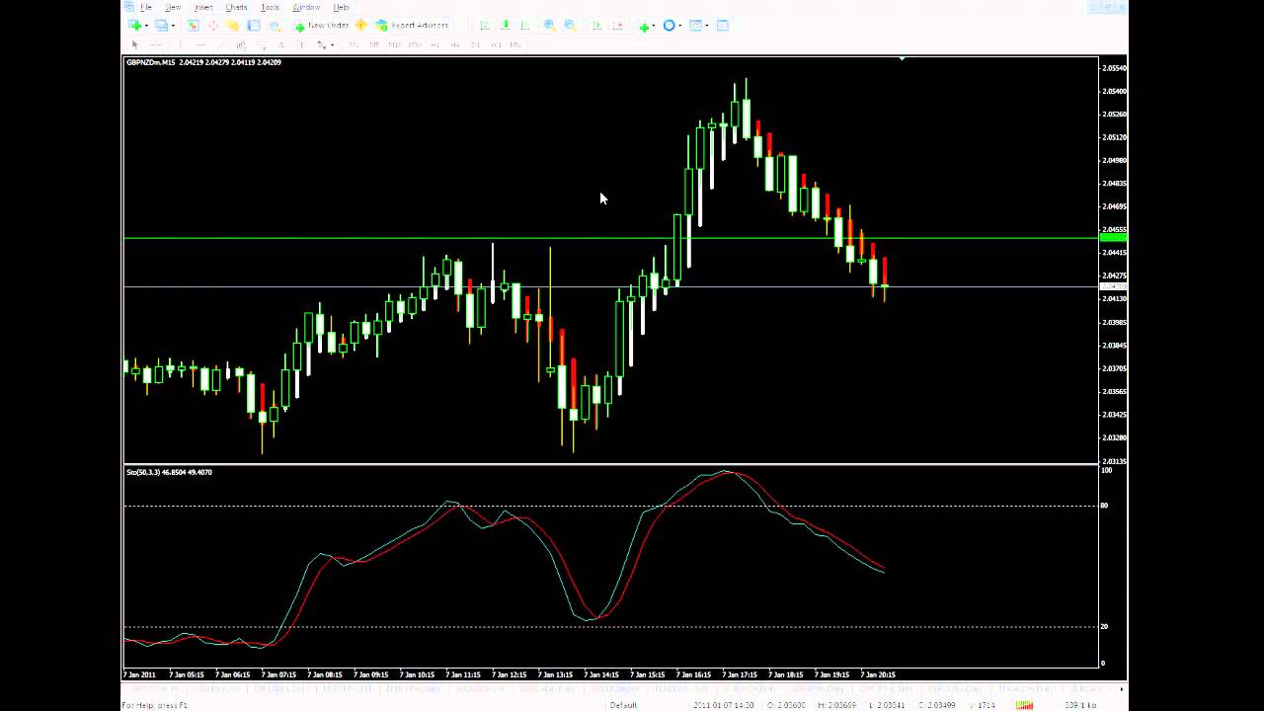Open the Strategy Tester
The width and height of the screenshot is (1264, 711).
[275, 25]
